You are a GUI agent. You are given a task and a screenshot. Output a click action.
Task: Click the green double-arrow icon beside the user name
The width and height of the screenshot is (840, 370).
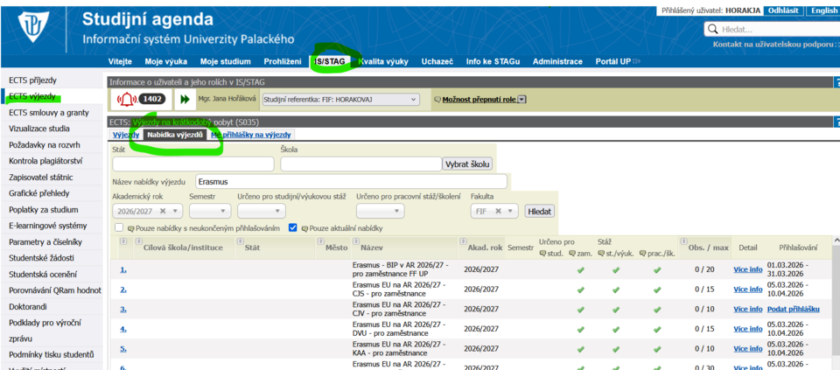185,100
